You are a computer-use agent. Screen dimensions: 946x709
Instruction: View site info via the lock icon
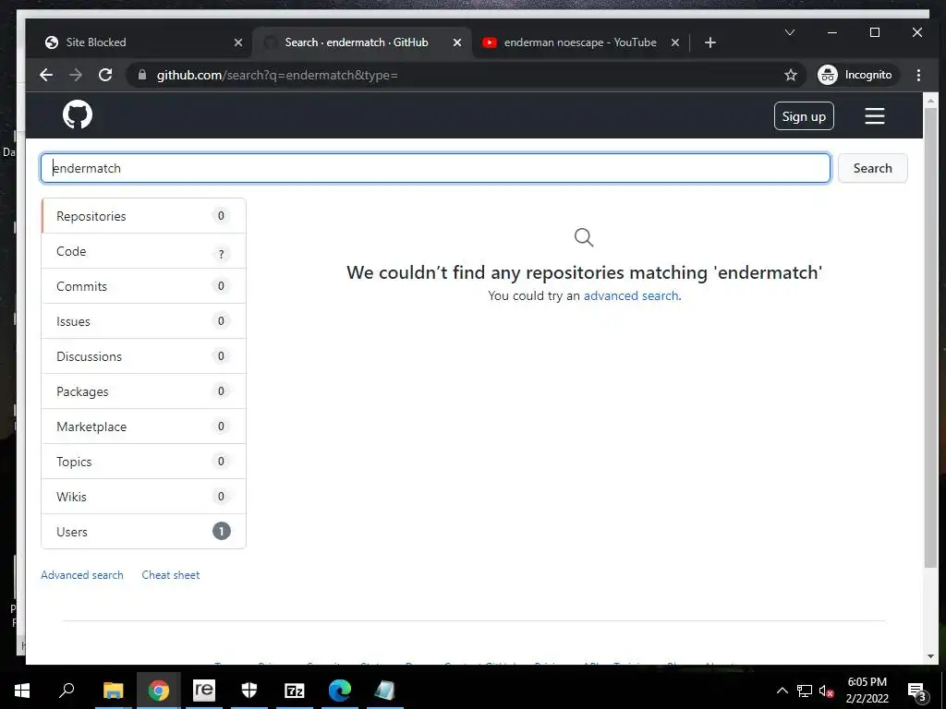[142, 75]
